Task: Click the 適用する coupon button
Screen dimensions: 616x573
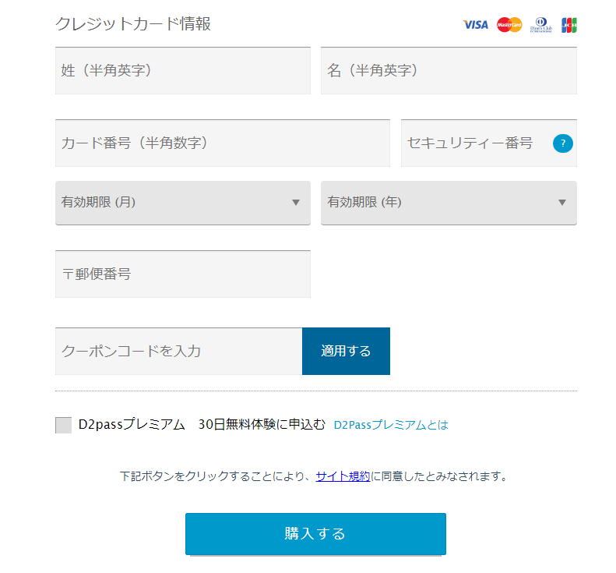Action: 346,351
